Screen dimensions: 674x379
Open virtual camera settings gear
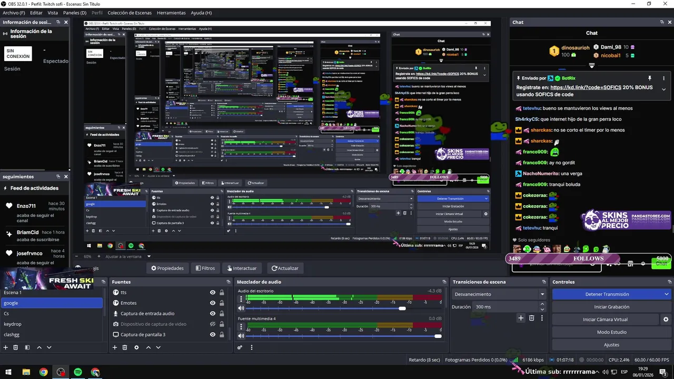tap(666, 320)
